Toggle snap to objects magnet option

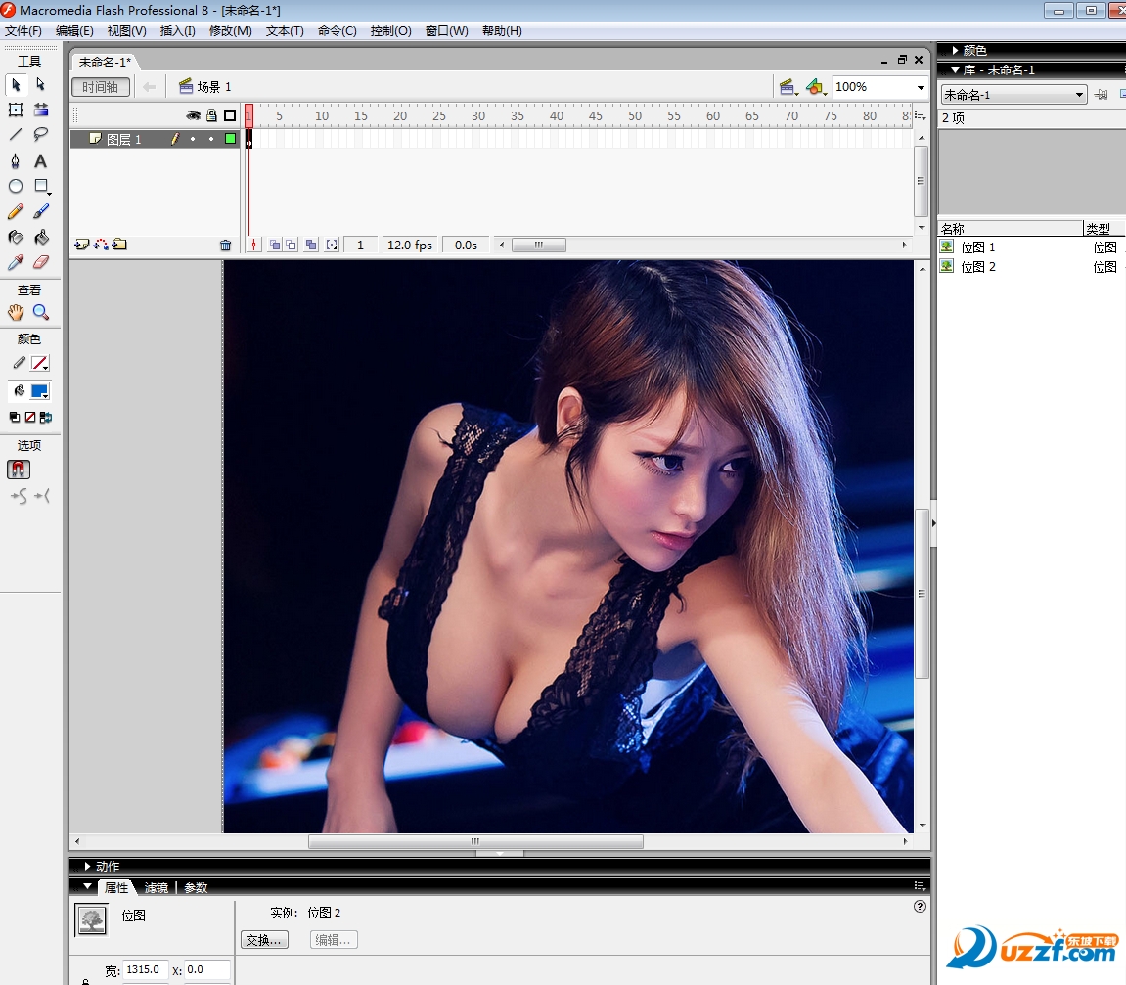click(19, 470)
